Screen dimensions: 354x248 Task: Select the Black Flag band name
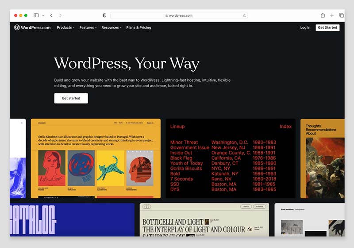tap(181, 158)
